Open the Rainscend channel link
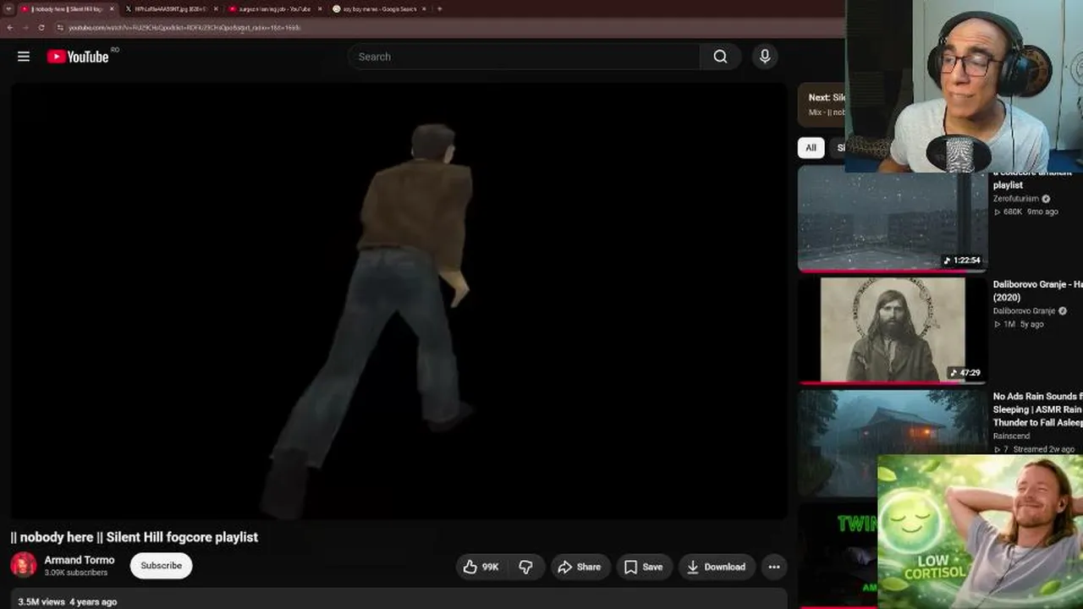Viewport: 1083px width, 609px height. click(x=1011, y=436)
